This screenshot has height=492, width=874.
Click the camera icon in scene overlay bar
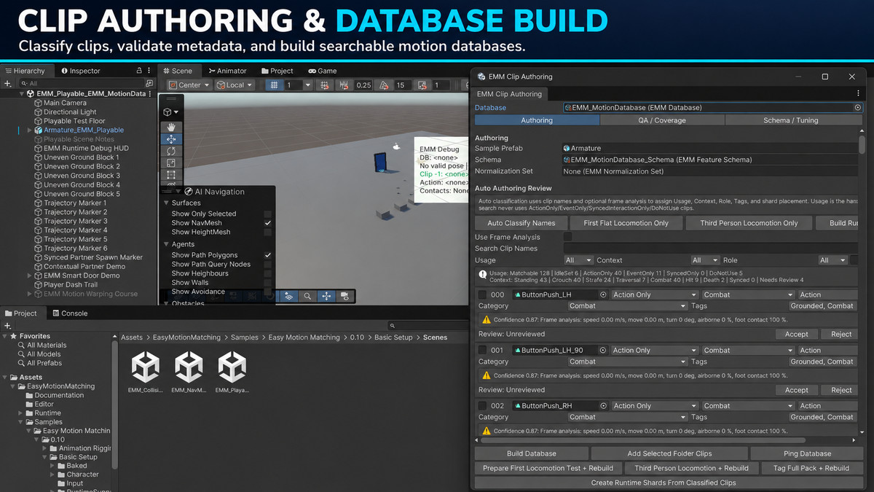tap(344, 296)
